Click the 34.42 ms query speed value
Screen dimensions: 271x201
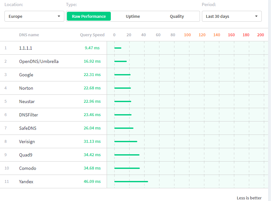click(92, 155)
